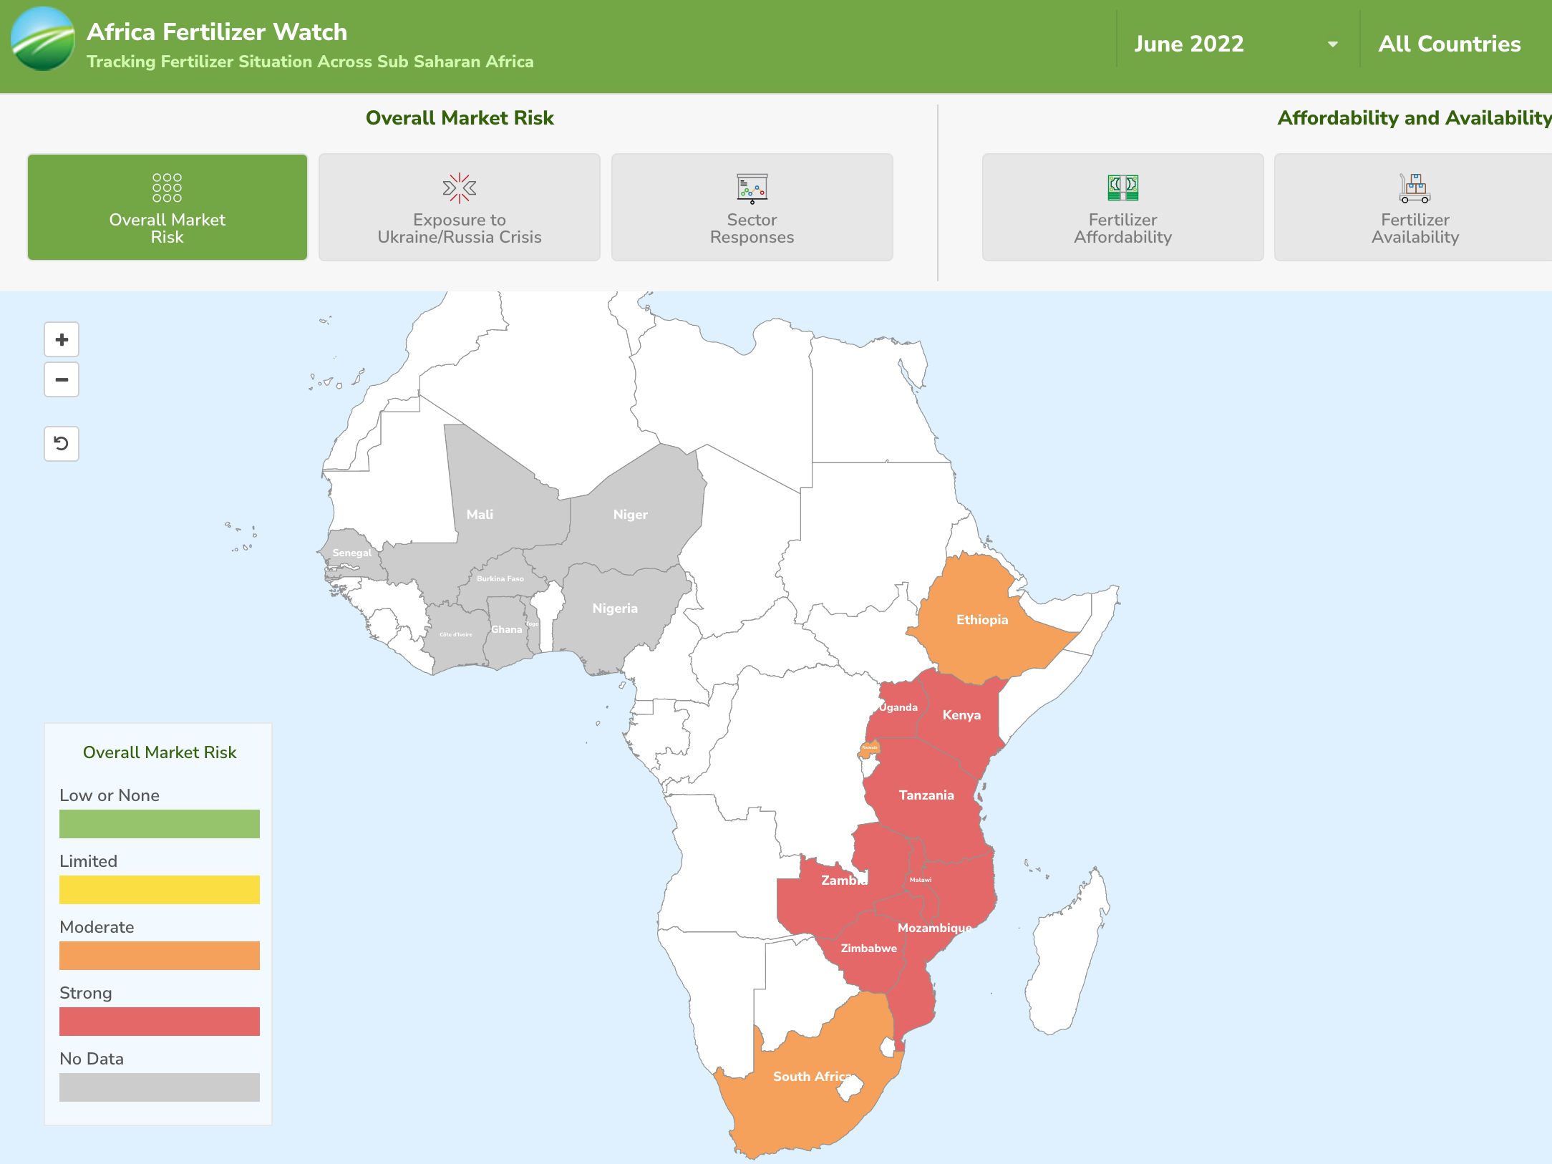Toggle to Sector Responses panel
1552x1164 pixels.
(x=752, y=207)
